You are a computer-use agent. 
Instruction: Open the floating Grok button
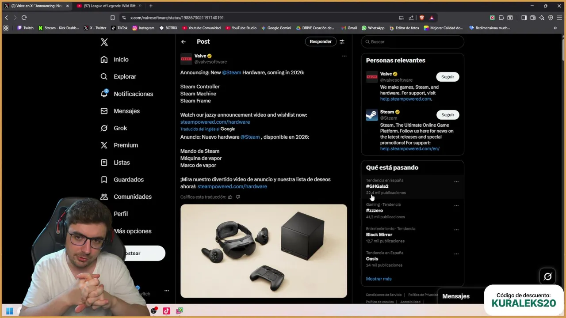547,276
